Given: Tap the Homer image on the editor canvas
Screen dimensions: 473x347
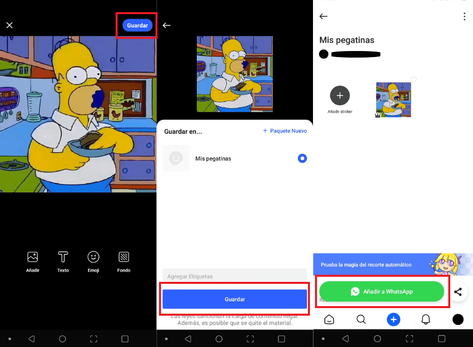Looking at the screenshot, I should click(78, 114).
